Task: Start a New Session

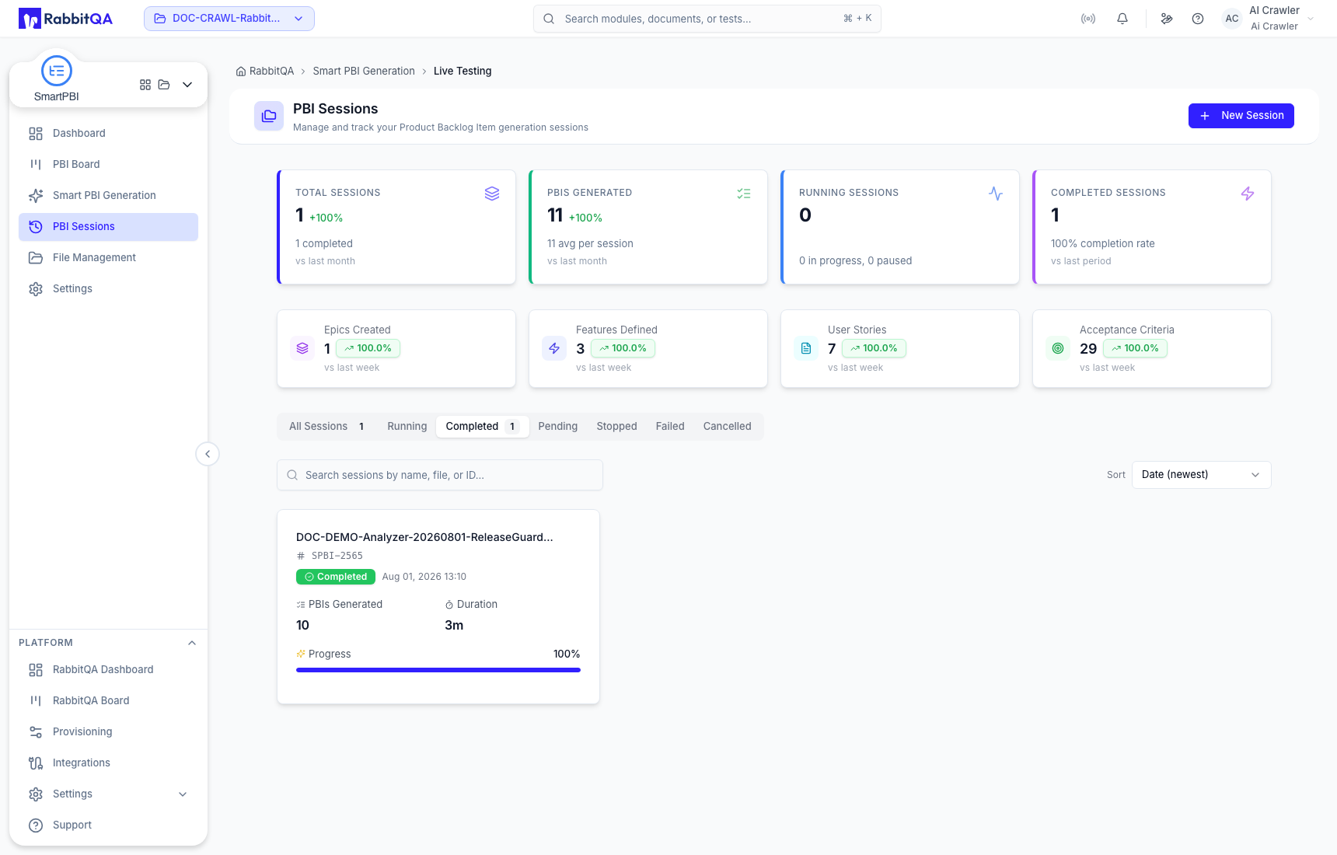Action: click(x=1241, y=116)
